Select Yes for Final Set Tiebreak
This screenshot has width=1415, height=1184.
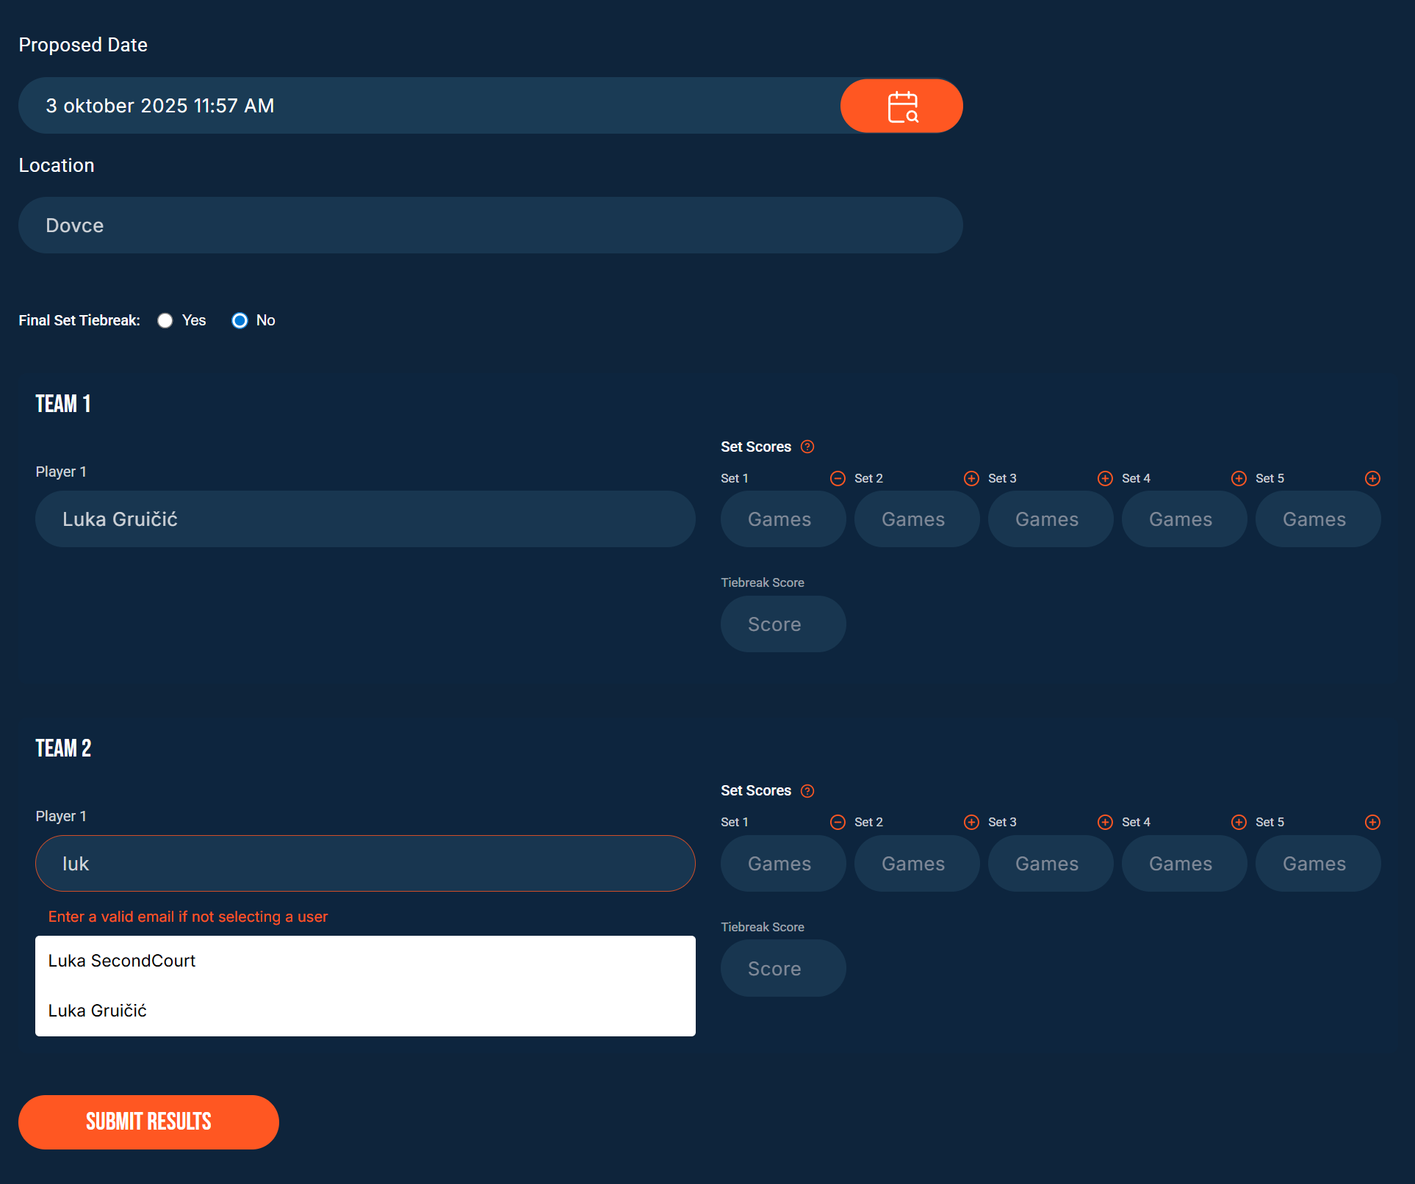(x=165, y=320)
